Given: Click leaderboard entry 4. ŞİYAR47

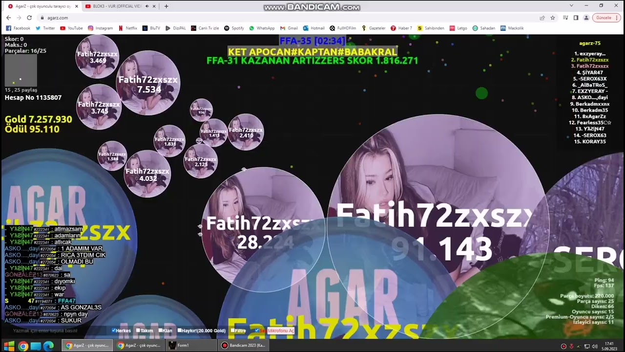Looking at the screenshot, I should [x=590, y=72].
